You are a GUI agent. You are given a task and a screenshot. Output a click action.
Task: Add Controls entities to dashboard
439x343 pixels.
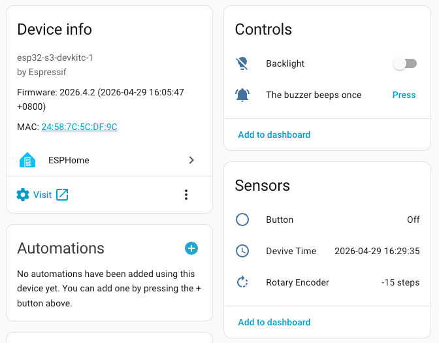[274, 135]
